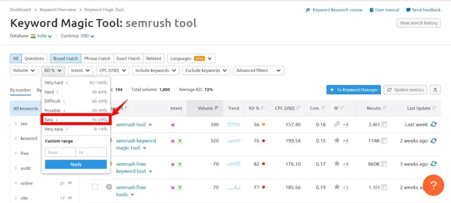Click To Keyword Manager button
The height and width of the screenshot is (203, 451).
tap(354, 90)
